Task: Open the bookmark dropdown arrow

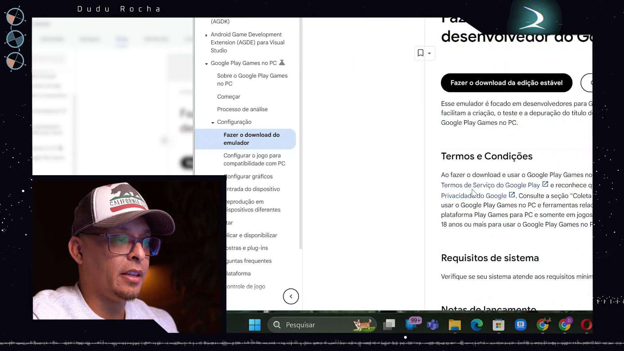Action: [429, 53]
